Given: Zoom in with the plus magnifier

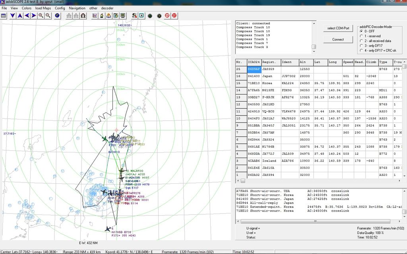Looking at the screenshot, I should click(41, 15).
